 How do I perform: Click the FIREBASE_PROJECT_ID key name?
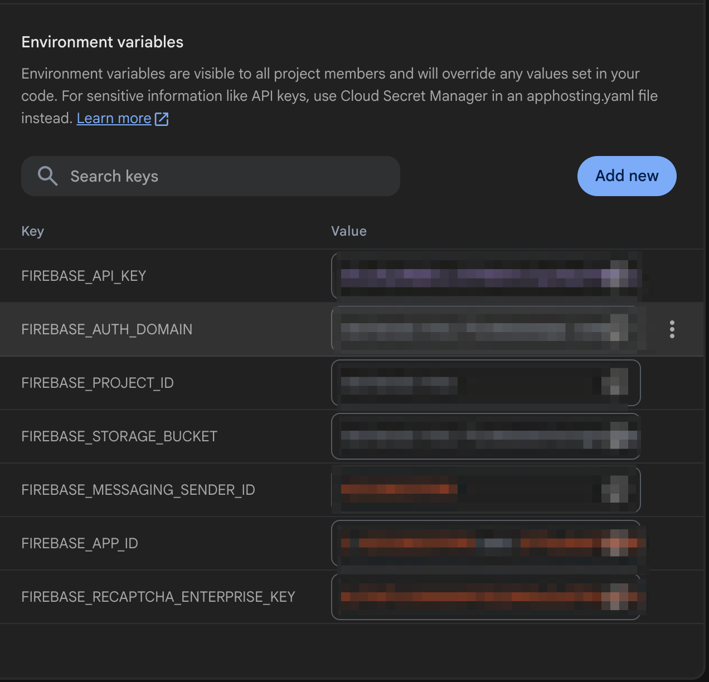(98, 383)
